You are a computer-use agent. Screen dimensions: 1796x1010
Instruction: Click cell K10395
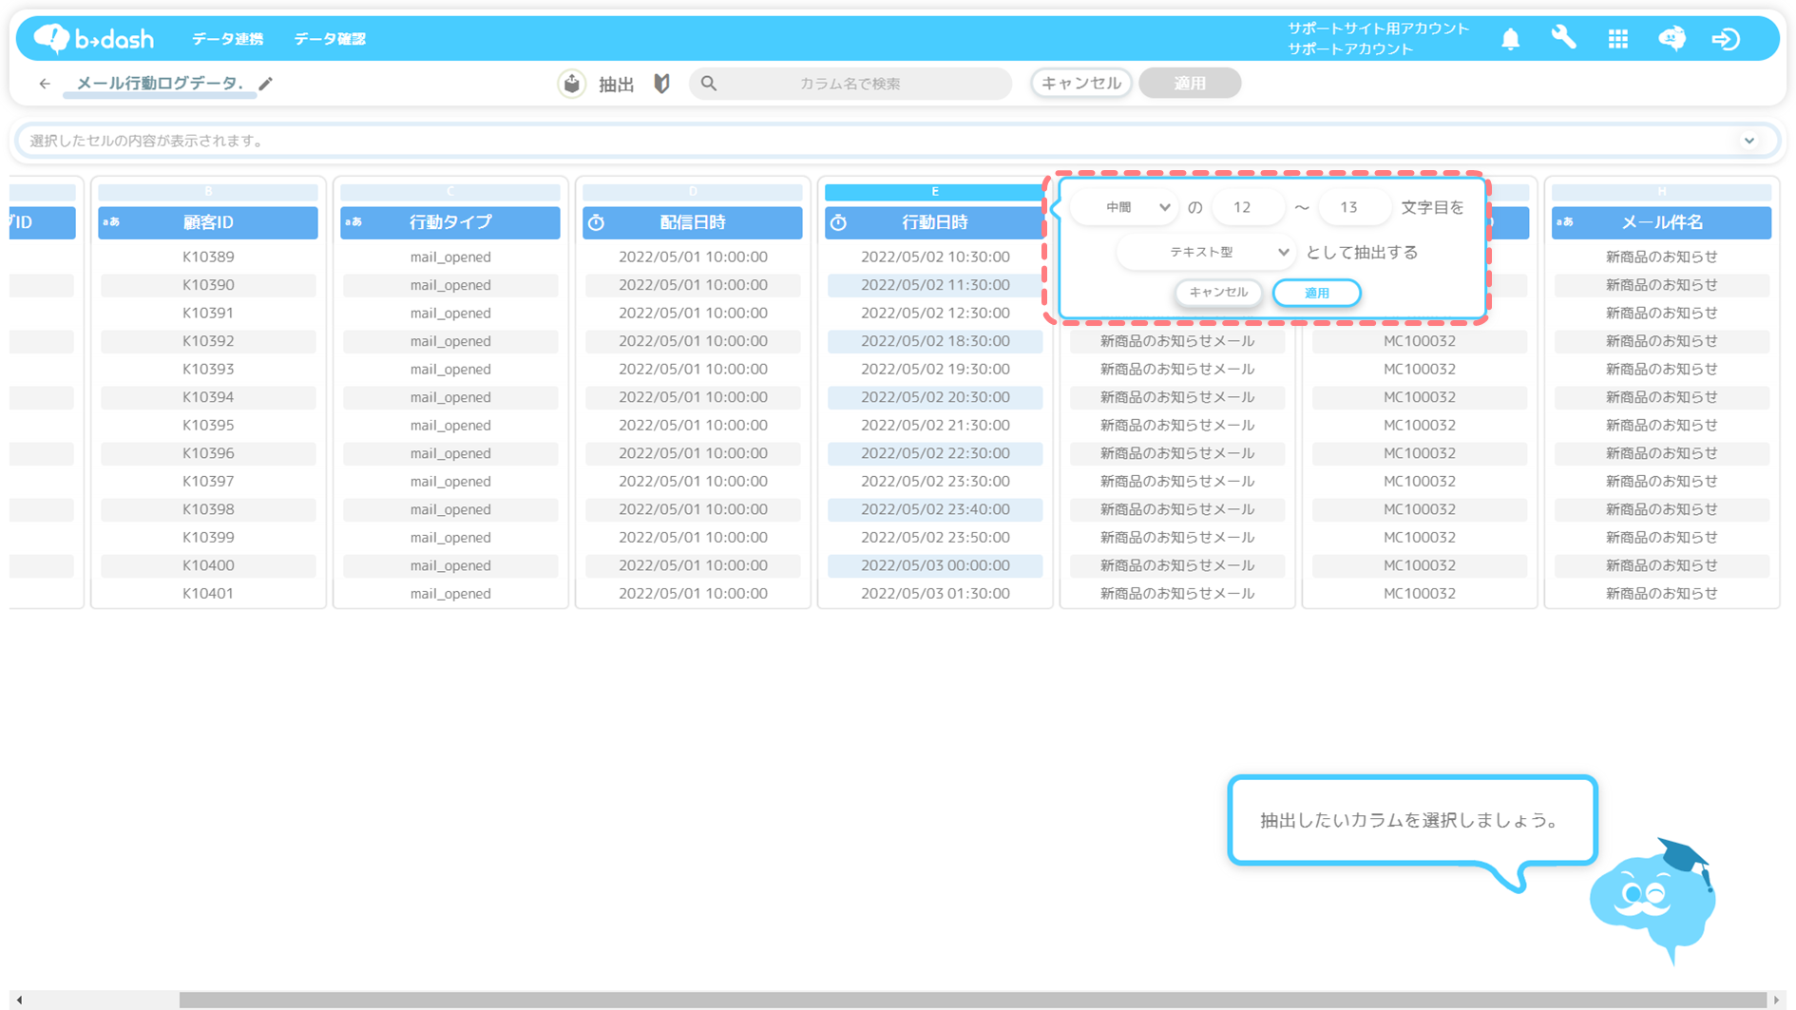(x=208, y=425)
